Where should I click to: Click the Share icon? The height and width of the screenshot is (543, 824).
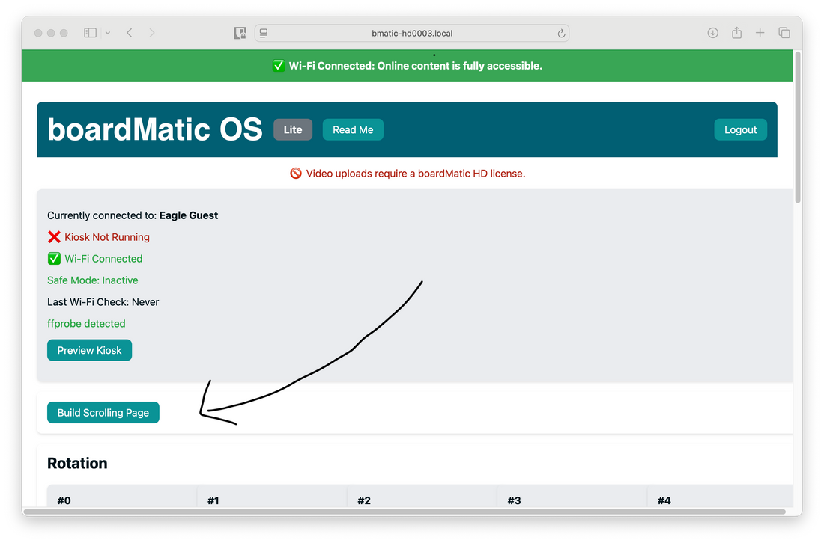(736, 33)
